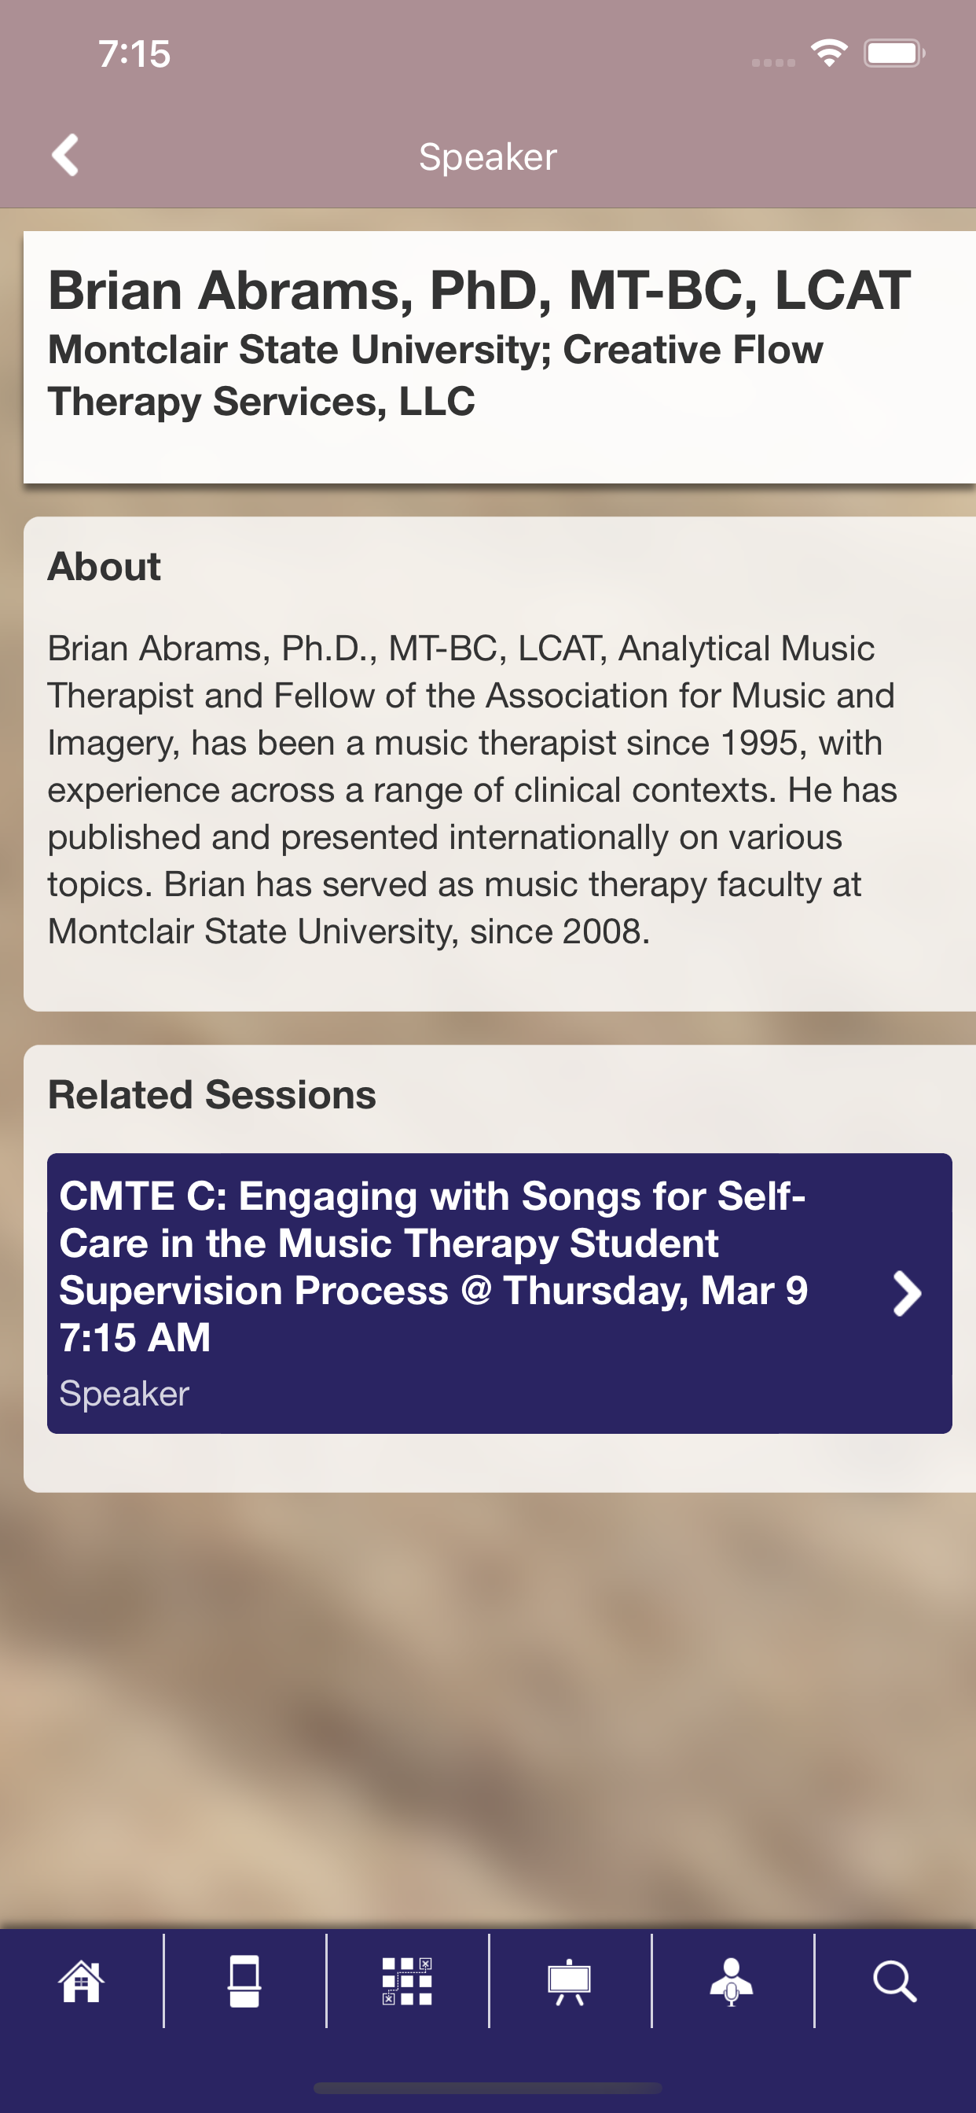Open the Home tab icon

pyautogui.click(x=81, y=1982)
